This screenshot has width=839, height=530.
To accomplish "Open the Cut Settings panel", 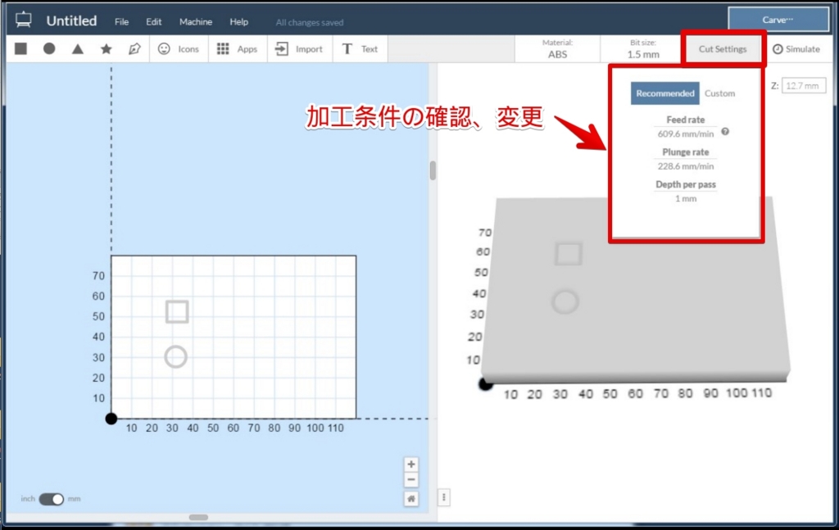I will pos(723,48).
